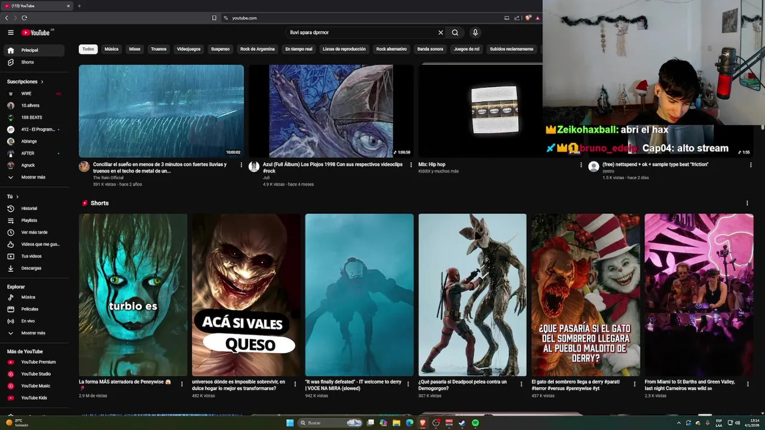Image resolution: width=765 pixels, height=430 pixels.
Task: Show hidden icons in the system tray
Action: pyautogui.click(x=679, y=423)
